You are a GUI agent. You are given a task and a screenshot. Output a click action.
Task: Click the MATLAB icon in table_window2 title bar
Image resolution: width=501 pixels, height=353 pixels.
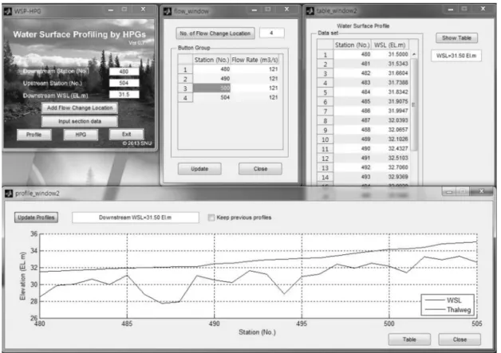coord(310,11)
